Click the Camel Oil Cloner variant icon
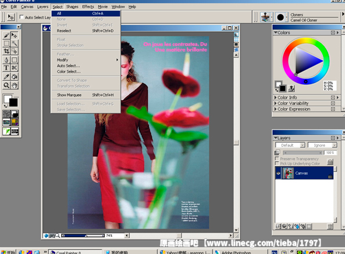The image size is (345, 254). tap(280, 17)
